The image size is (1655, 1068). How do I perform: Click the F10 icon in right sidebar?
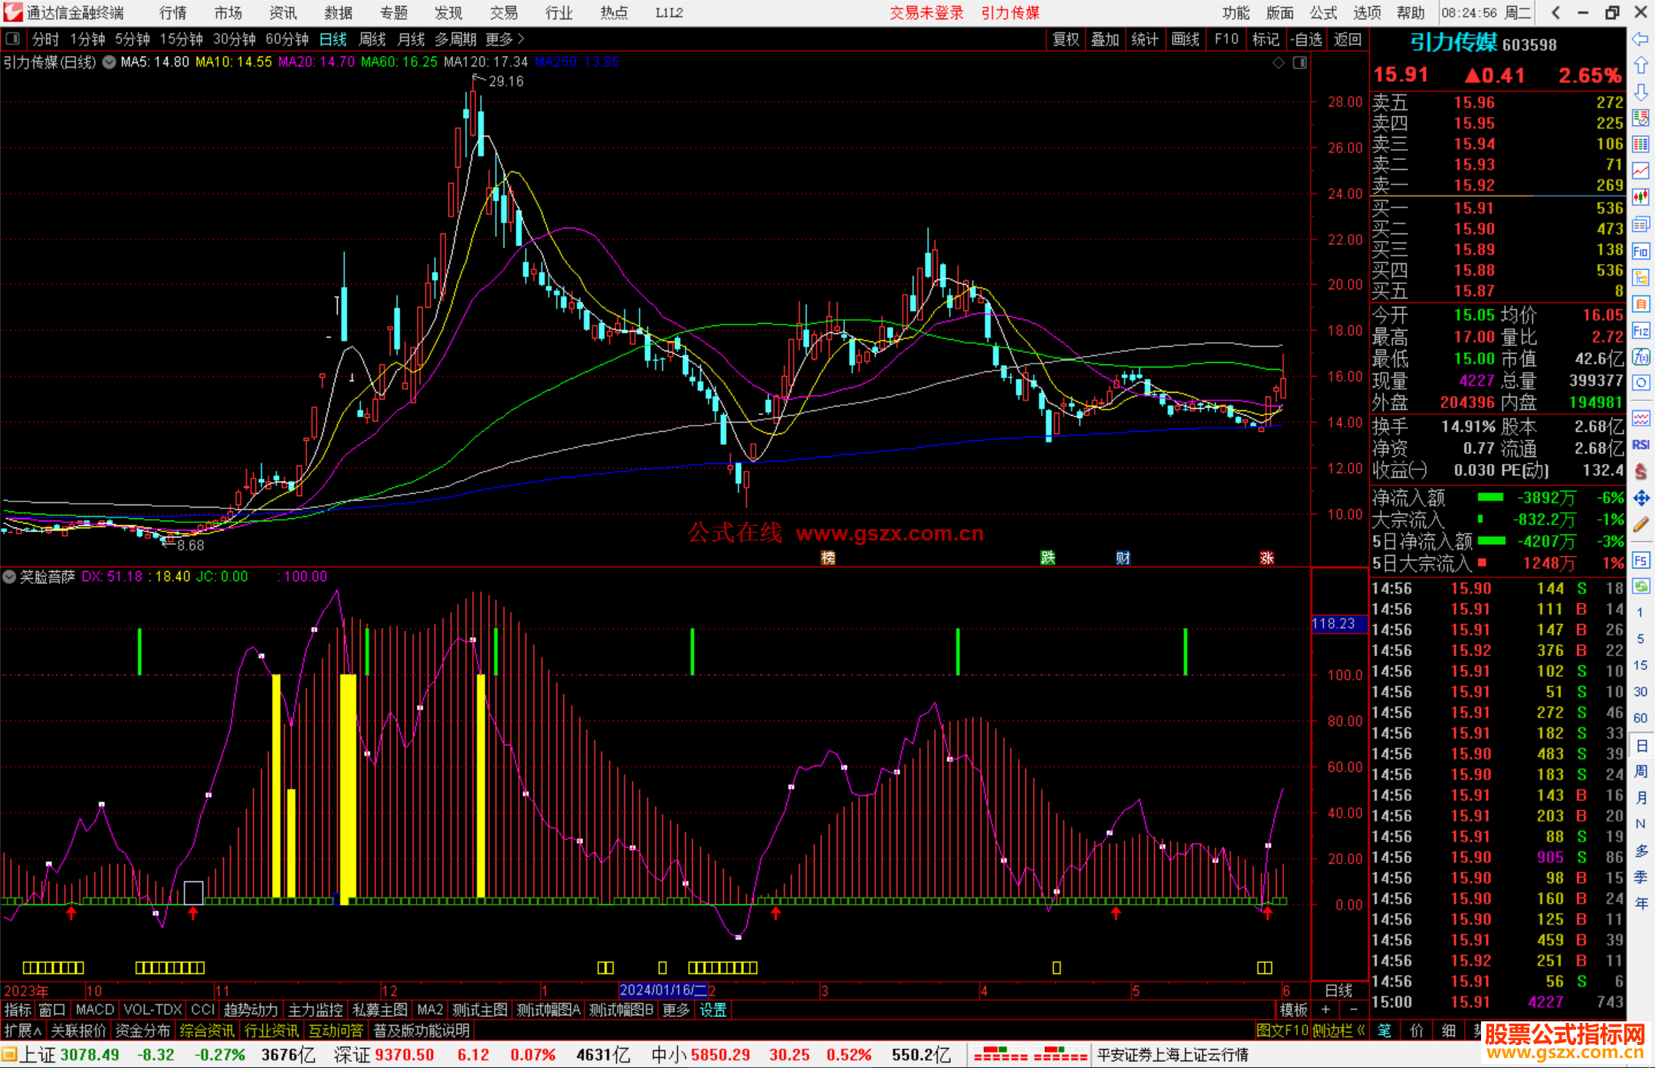tap(1640, 251)
